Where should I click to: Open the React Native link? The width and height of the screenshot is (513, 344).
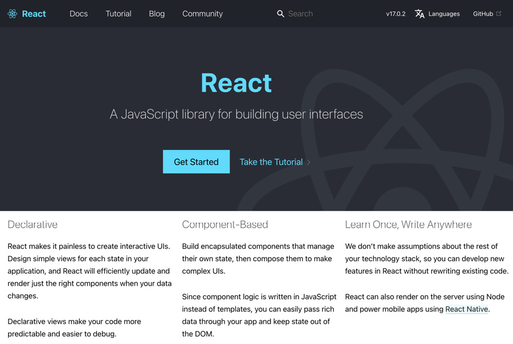tap(466, 309)
